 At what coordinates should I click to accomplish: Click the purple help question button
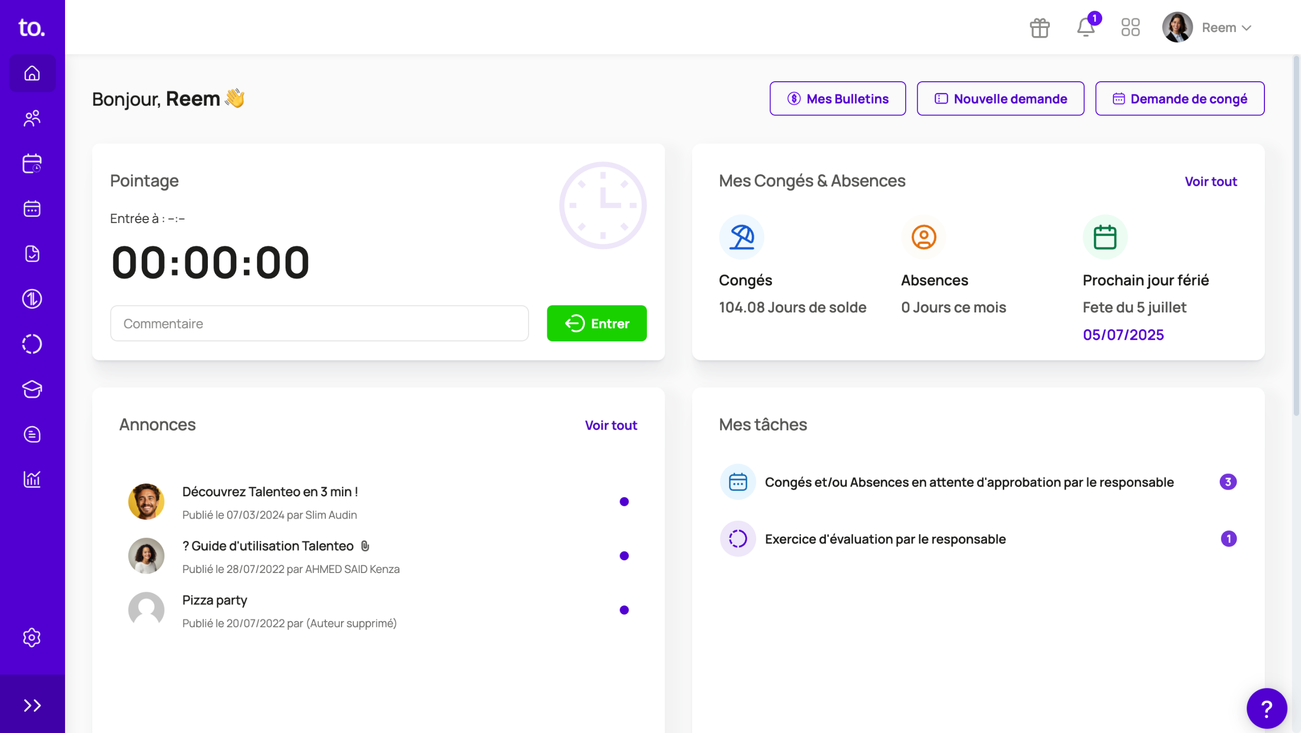(x=1266, y=708)
